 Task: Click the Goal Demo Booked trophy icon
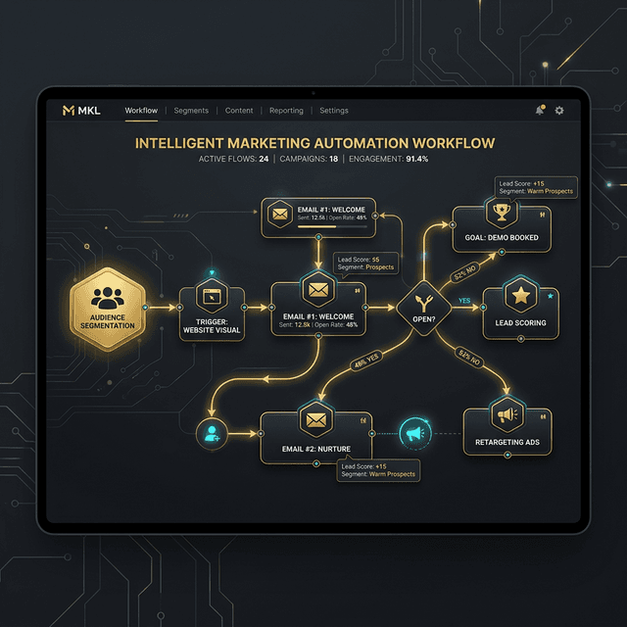[502, 213]
